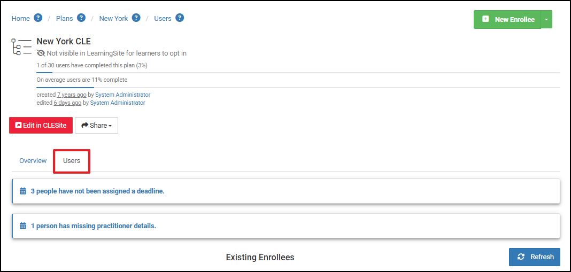Click the help icon next to Home
Screen dimensions: 571x272
coord(38,18)
